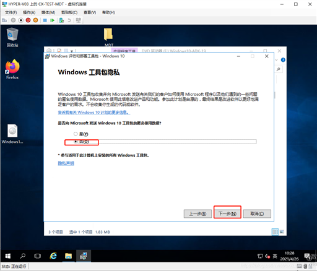Select the MDT folder on the desktop
This screenshot has width=317, height=271.
pyautogui.click(x=108, y=37)
